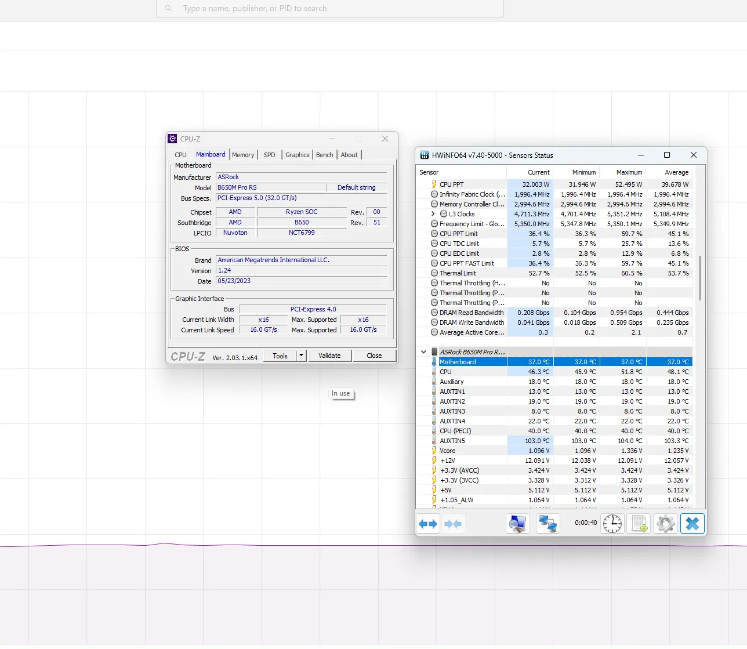Click the HWiNFO vertical scrollbar thumb
Screen dimensions: 747x649
700,278
